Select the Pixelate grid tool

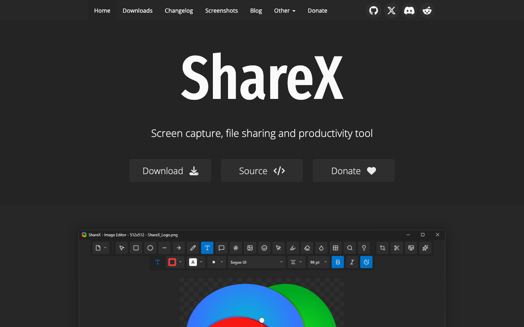[x=335, y=248]
